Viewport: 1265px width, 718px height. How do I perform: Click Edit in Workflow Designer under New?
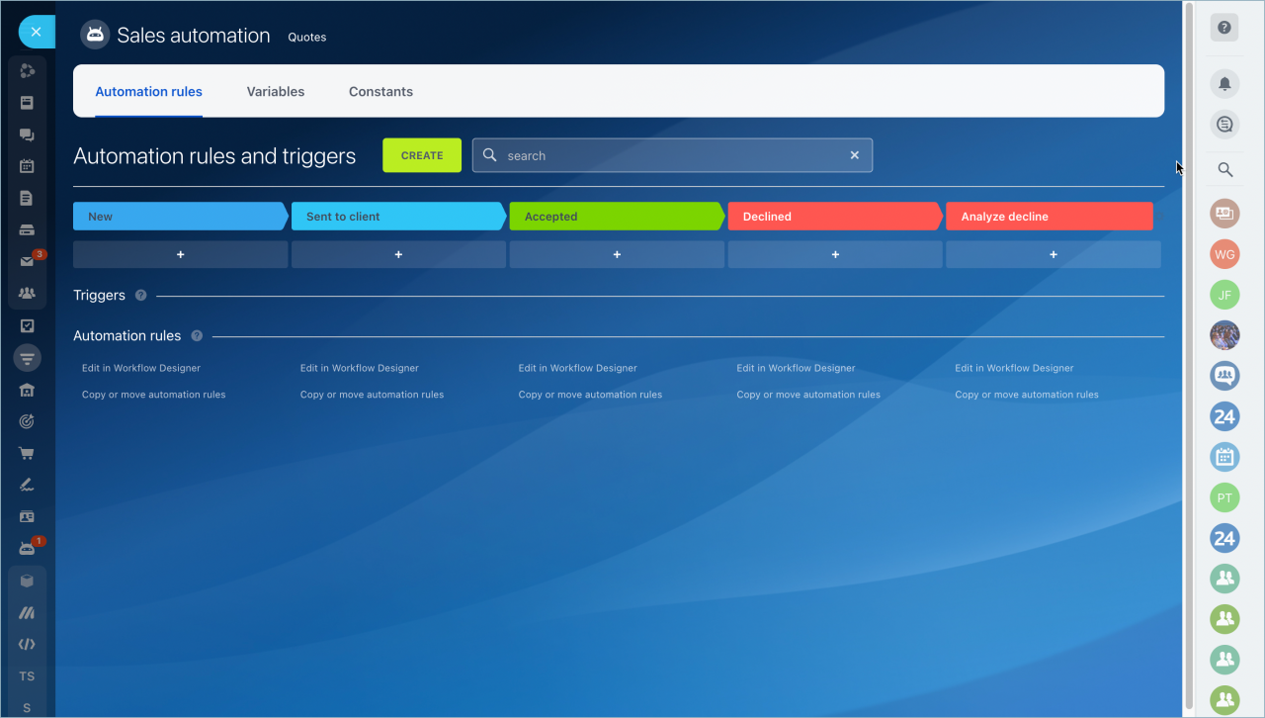tap(141, 368)
